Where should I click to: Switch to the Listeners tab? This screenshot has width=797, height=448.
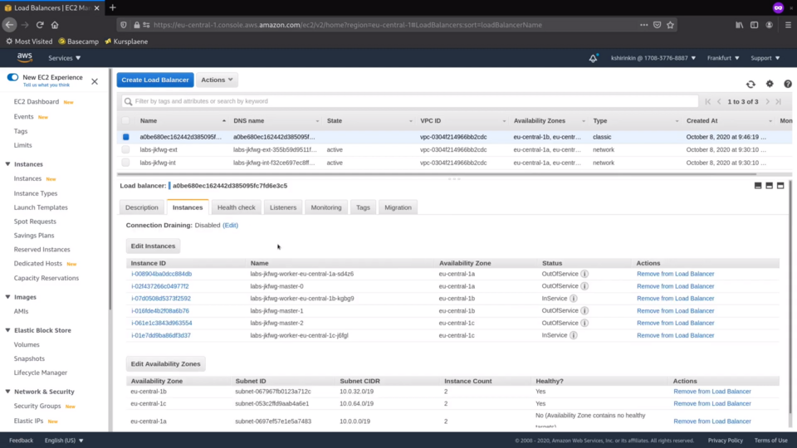[x=283, y=207]
